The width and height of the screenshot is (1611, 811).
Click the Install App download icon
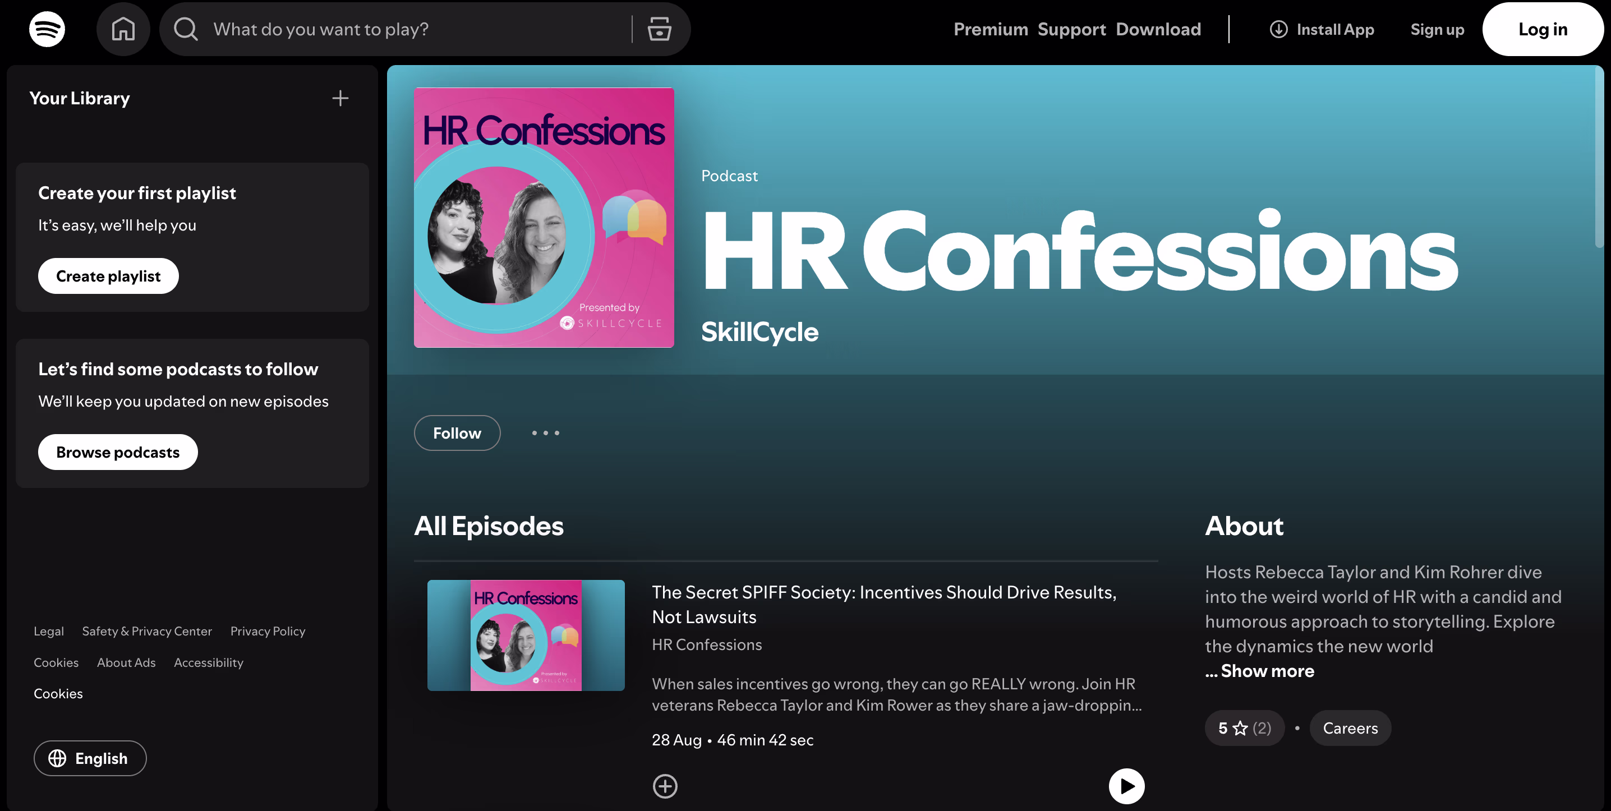[1278, 29]
